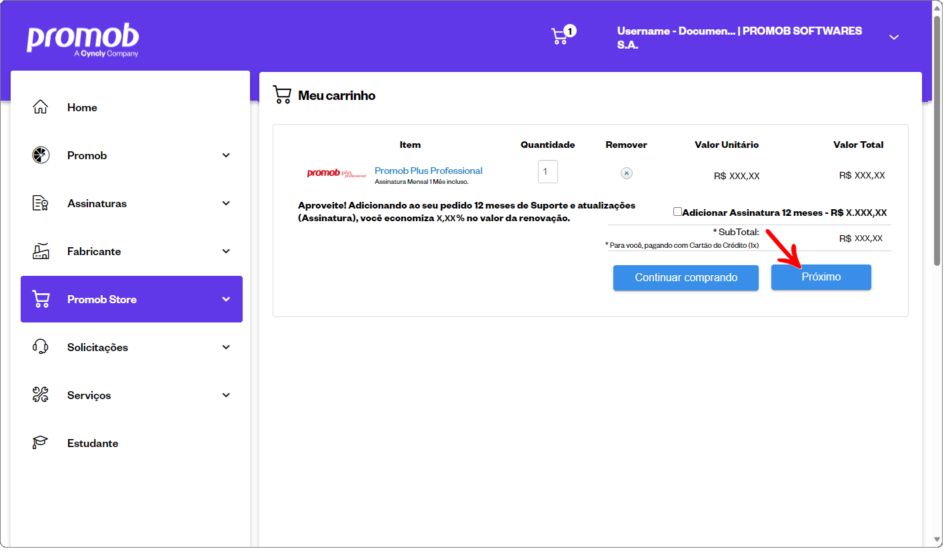The width and height of the screenshot is (946, 553).
Task: Click the Valor Total column header
Action: [858, 145]
